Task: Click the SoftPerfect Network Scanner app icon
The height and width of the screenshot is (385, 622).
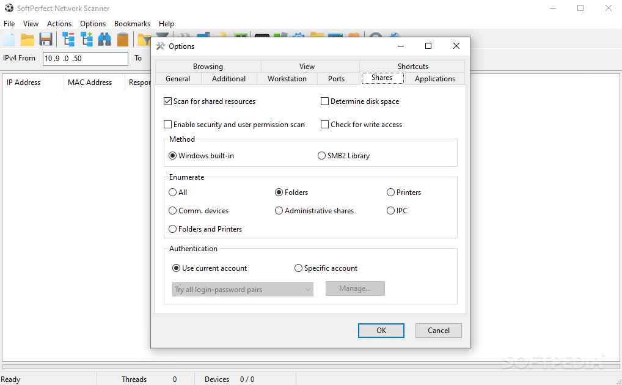Action: click(9, 8)
